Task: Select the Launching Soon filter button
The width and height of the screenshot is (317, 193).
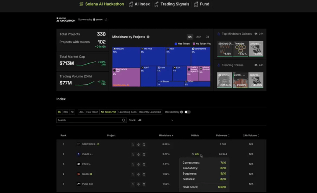Action: (x=127, y=112)
